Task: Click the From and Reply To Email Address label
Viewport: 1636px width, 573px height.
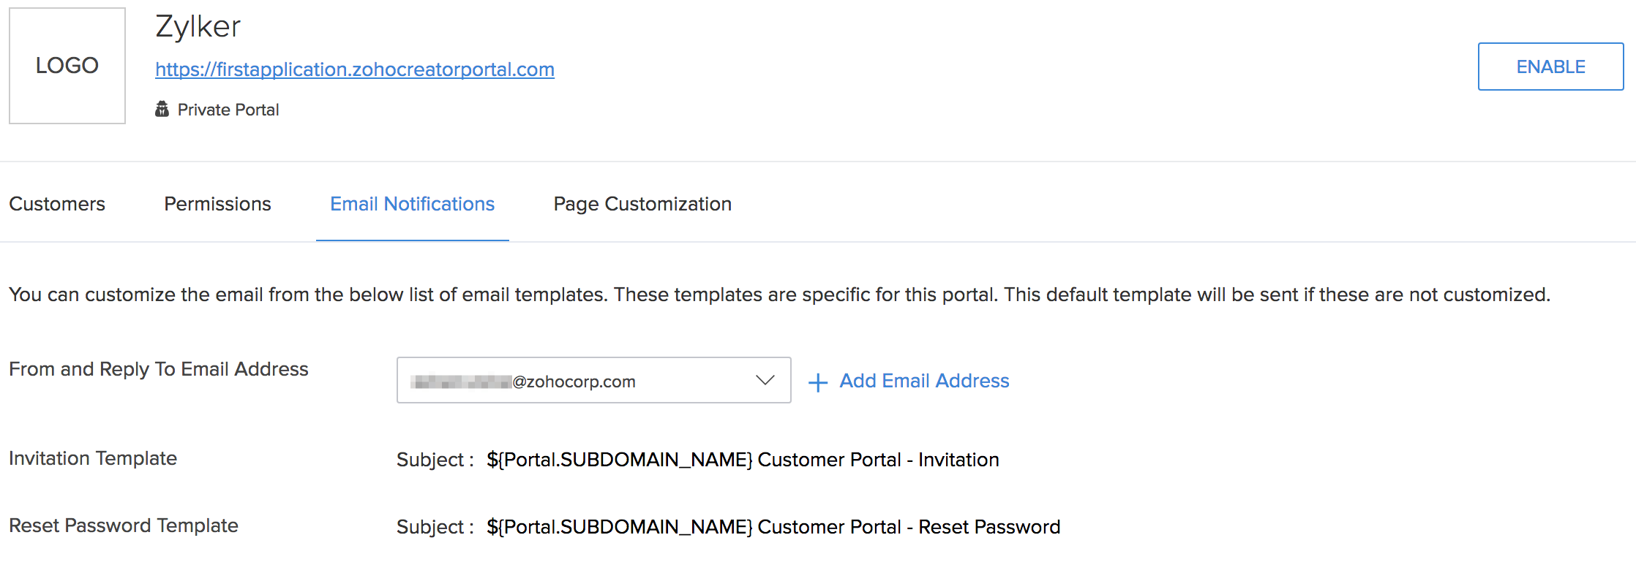Action: [x=159, y=369]
